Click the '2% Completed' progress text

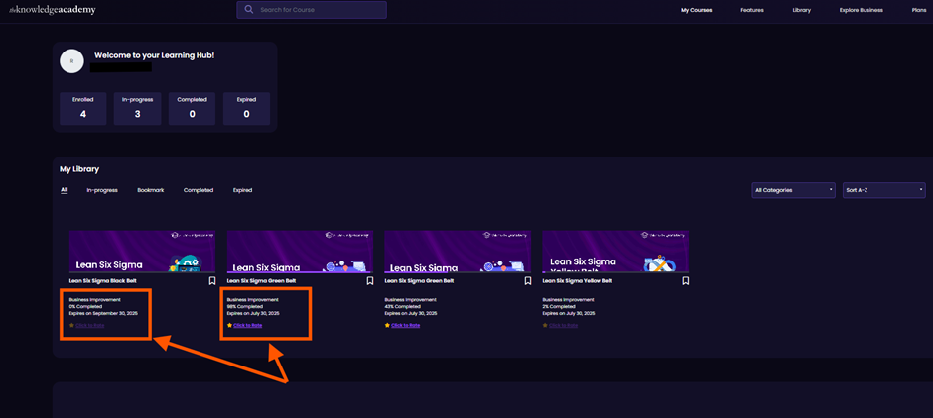[559, 306]
